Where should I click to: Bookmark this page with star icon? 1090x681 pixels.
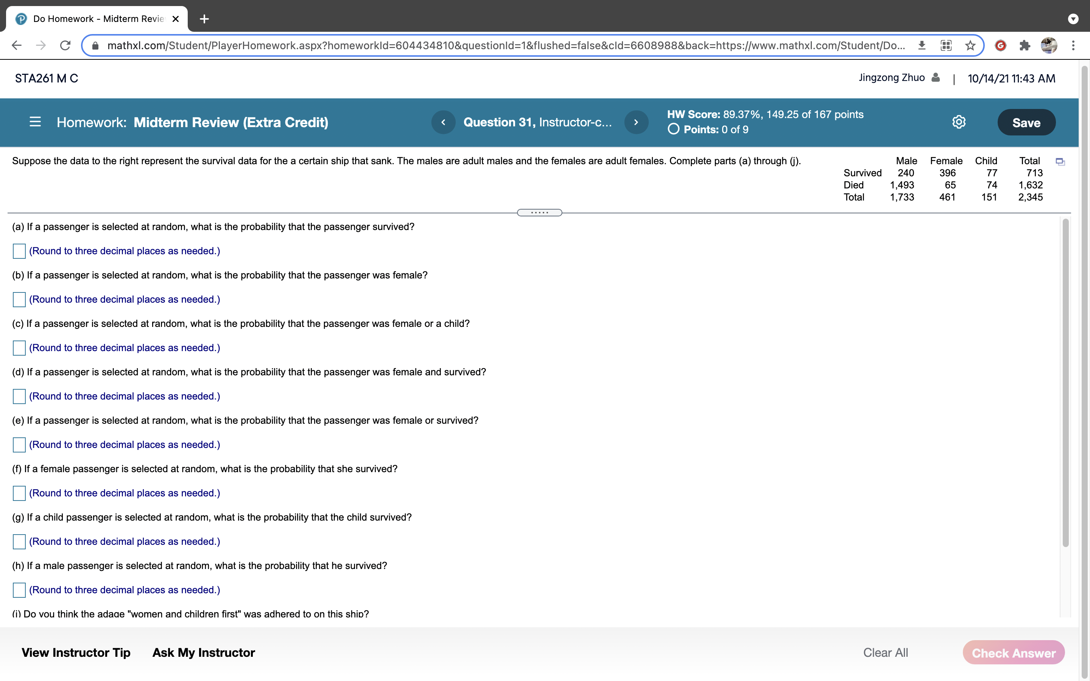pyautogui.click(x=970, y=45)
